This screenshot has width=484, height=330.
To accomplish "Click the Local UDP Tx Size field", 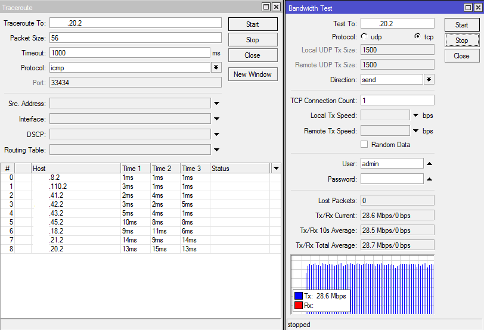I will [x=398, y=50].
